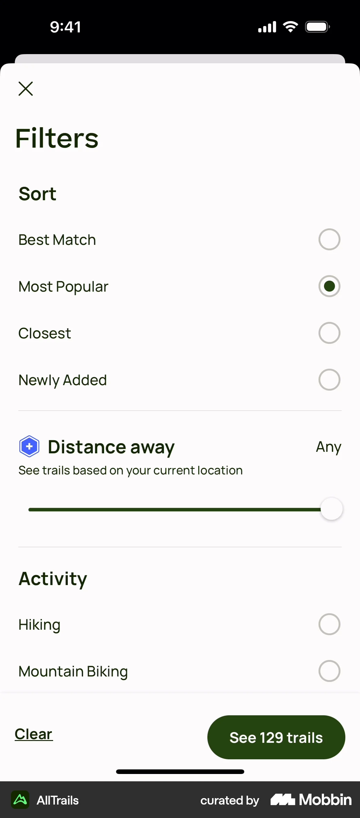Tap the gray sheet grabber at top
The width and height of the screenshot is (360, 818).
180,58
